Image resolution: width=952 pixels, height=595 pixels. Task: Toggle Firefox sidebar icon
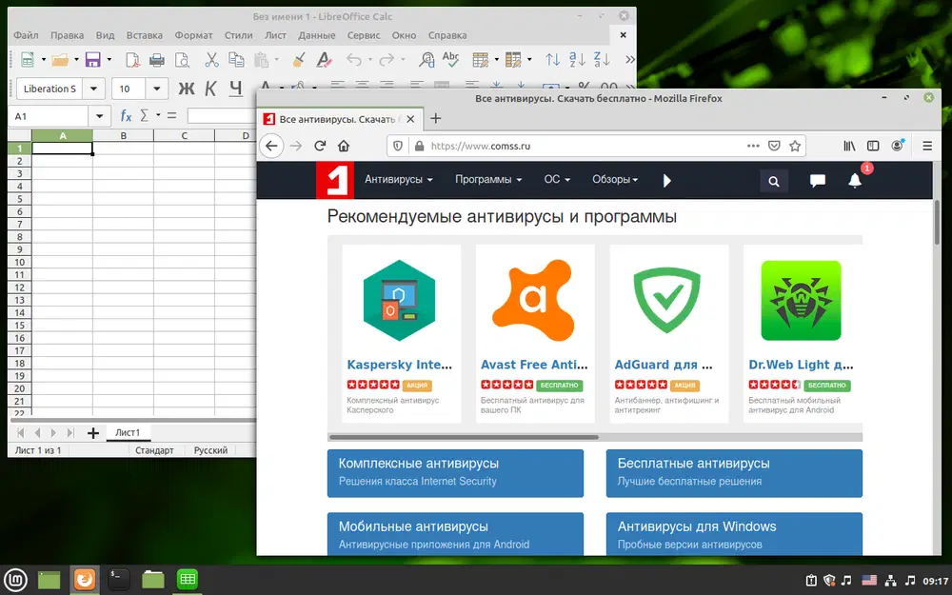tap(873, 146)
